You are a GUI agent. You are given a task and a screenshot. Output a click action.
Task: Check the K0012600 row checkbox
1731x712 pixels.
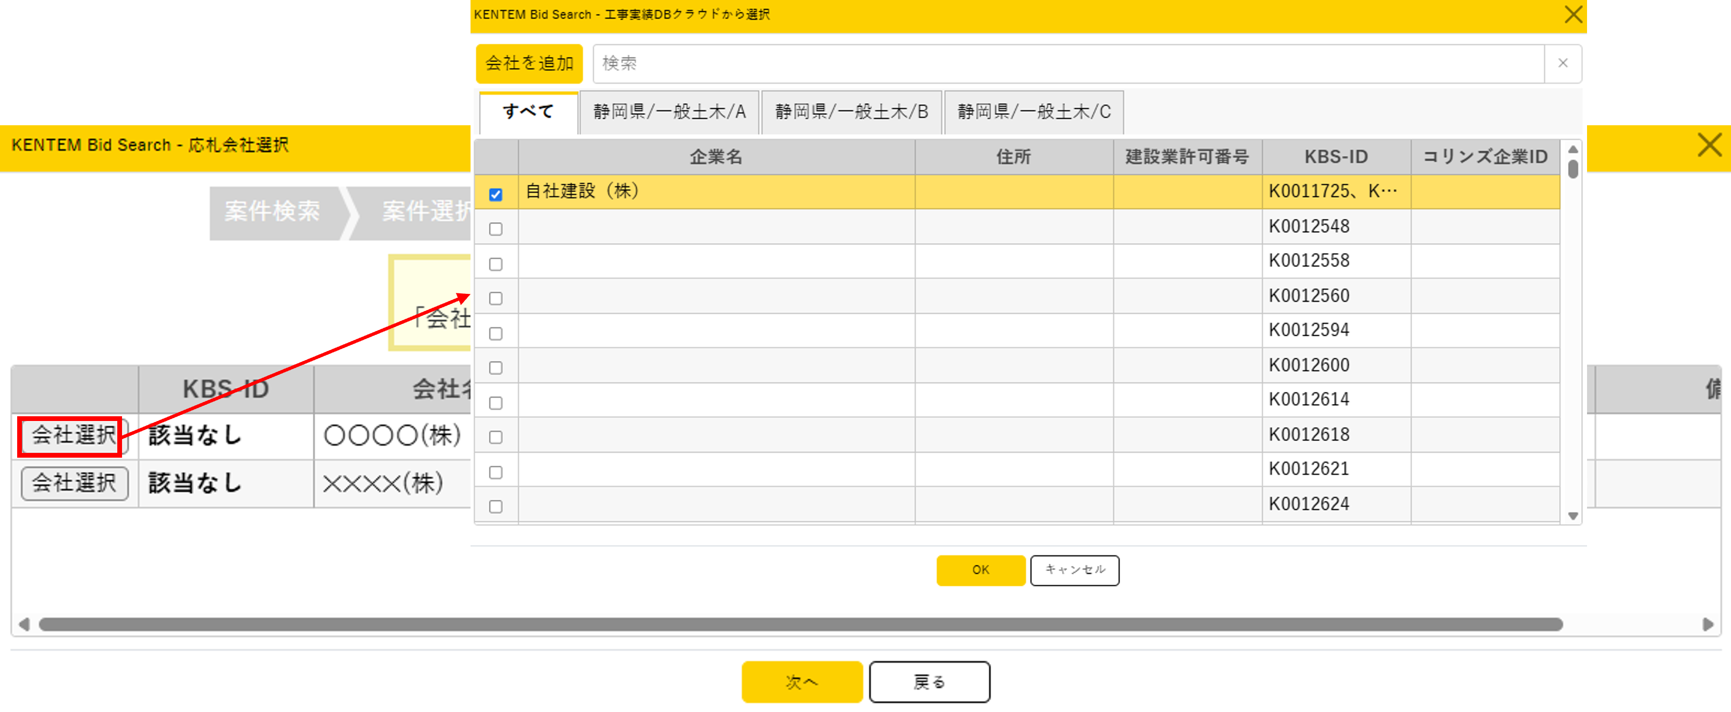495,368
